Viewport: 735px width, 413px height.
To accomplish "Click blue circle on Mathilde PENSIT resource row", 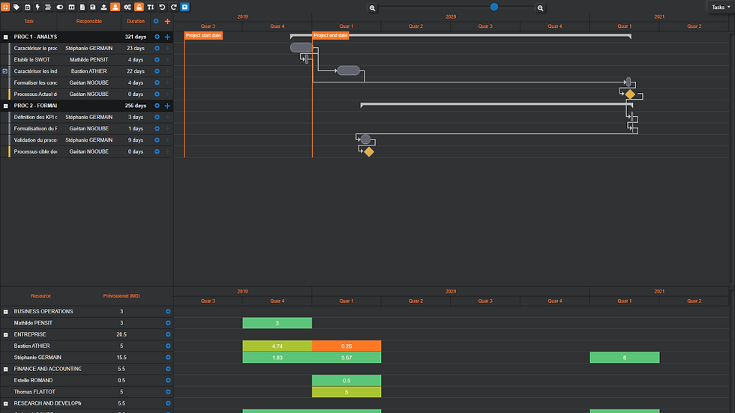I will tap(168, 323).
